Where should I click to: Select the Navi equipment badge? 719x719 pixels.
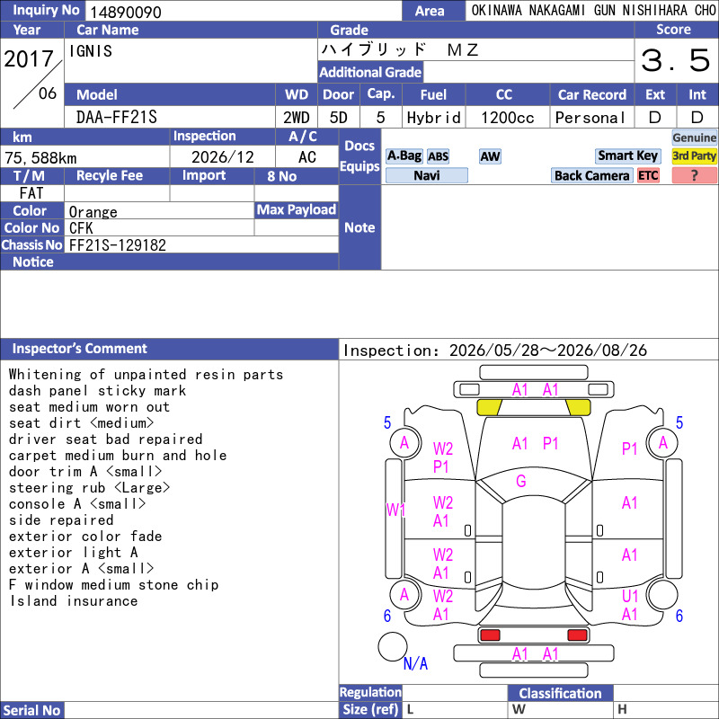click(x=426, y=175)
